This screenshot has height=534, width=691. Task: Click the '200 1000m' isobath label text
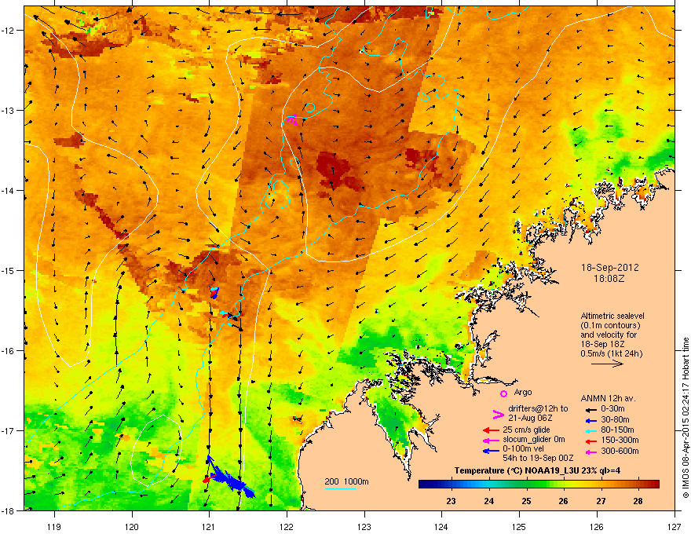[x=346, y=481]
